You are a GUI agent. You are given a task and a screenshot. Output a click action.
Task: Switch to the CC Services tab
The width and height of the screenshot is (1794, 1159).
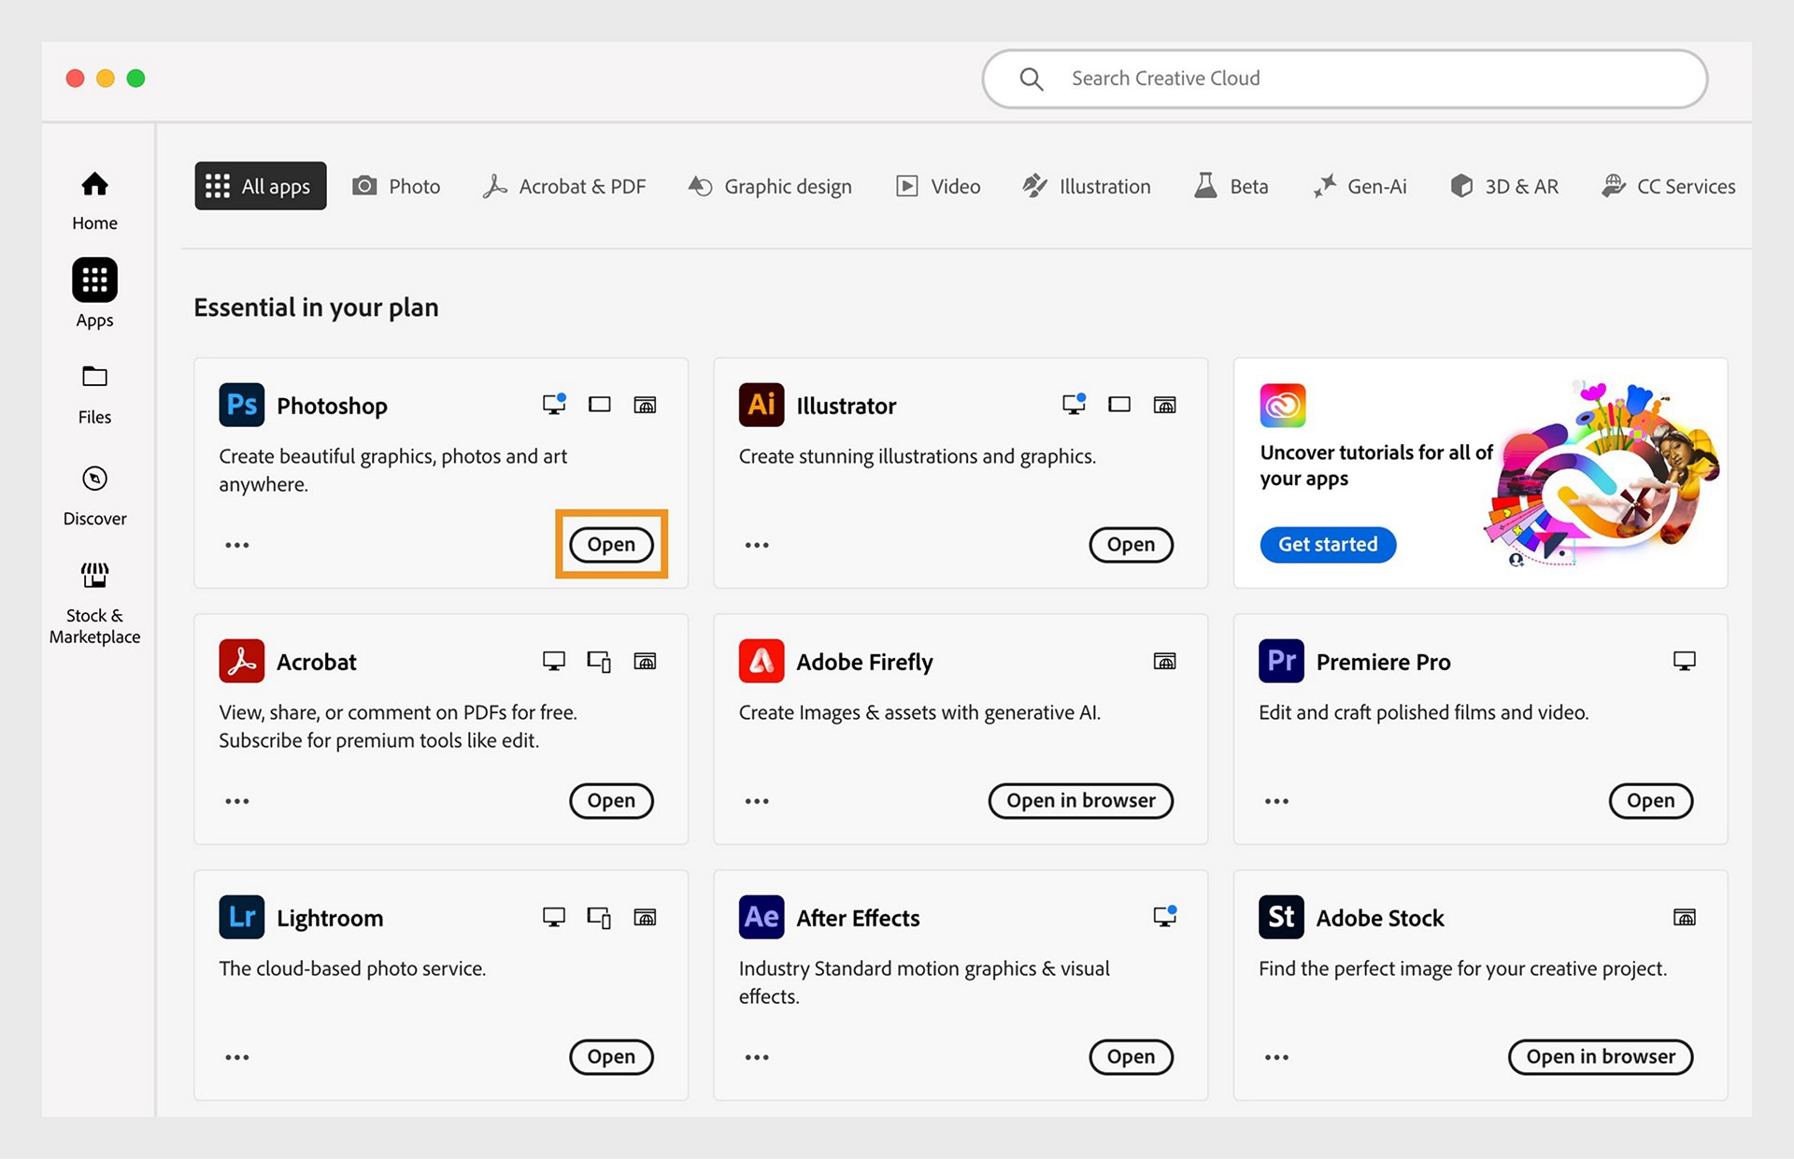click(x=1669, y=186)
